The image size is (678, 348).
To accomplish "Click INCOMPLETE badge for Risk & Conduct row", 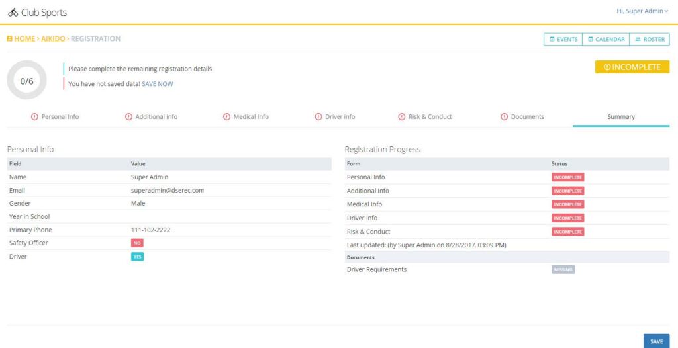I will pyautogui.click(x=567, y=232).
